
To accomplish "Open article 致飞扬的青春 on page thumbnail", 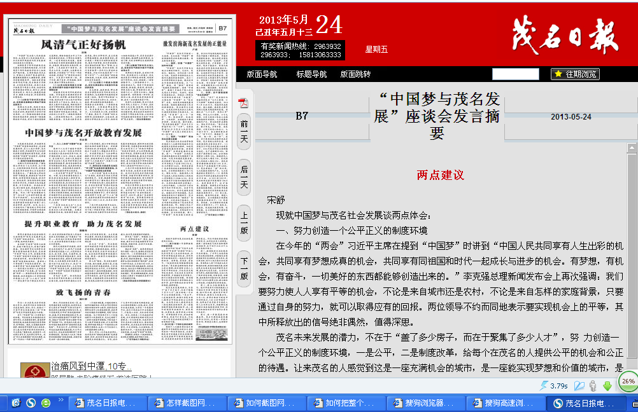I will [x=83, y=292].
